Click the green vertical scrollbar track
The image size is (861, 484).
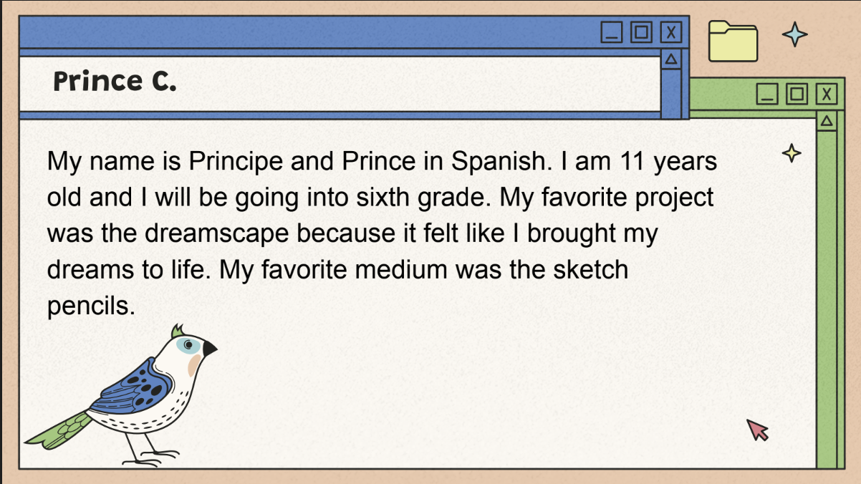[827, 299]
